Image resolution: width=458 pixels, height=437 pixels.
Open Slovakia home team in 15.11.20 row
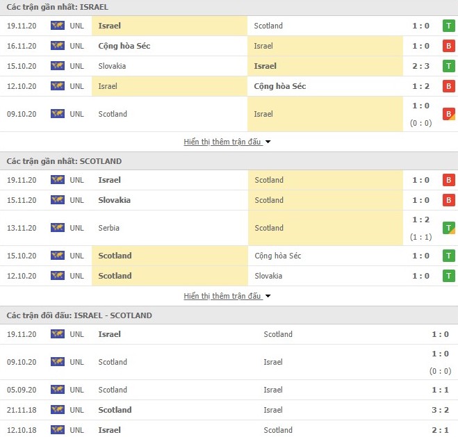pos(115,200)
